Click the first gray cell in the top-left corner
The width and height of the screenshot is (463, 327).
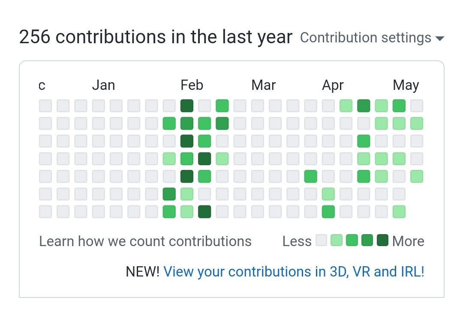pyautogui.click(x=45, y=106)
